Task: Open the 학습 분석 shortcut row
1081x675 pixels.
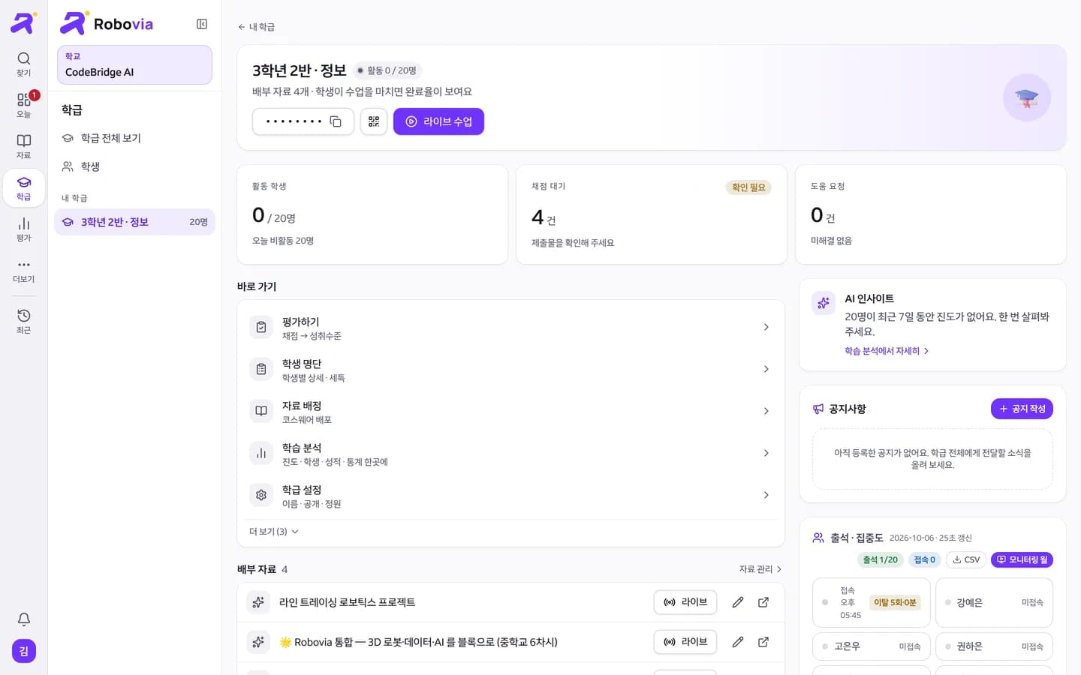Action: 510,454
